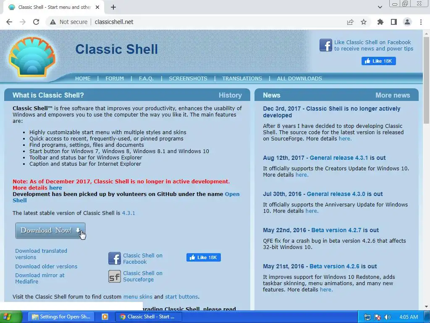
Task: Click the scrollbar down arrow
Action: (426, 307)
